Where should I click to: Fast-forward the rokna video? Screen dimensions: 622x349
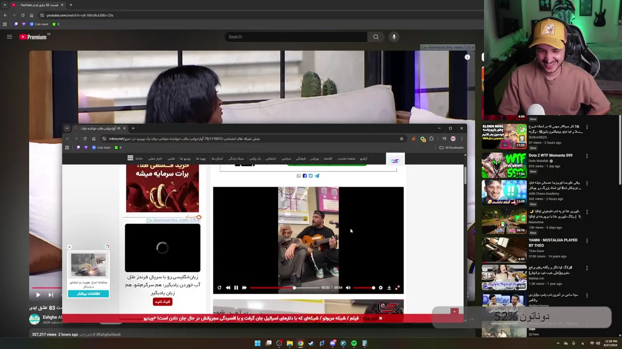[x=244, y=287]
